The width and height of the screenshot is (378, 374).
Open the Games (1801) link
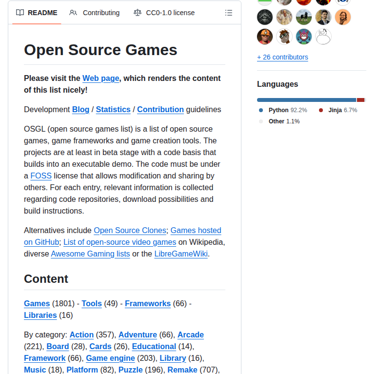[x=37, y=303]
